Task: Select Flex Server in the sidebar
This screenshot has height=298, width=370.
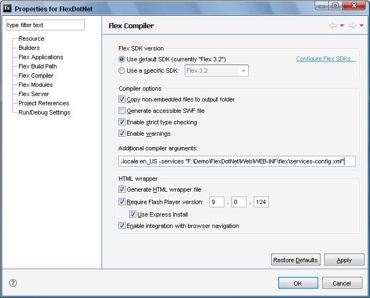Action: tap(34, 94)
